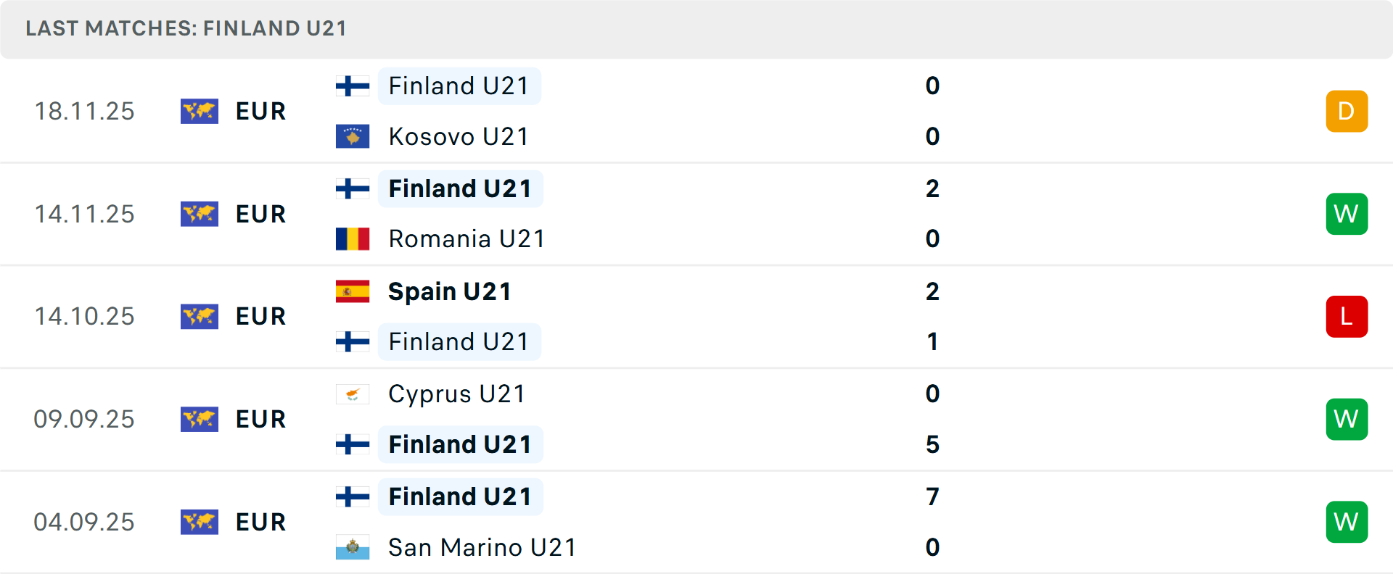The image size is (1393, 574).
Task: Click the Spain flag icon
Action: [353, 291]
